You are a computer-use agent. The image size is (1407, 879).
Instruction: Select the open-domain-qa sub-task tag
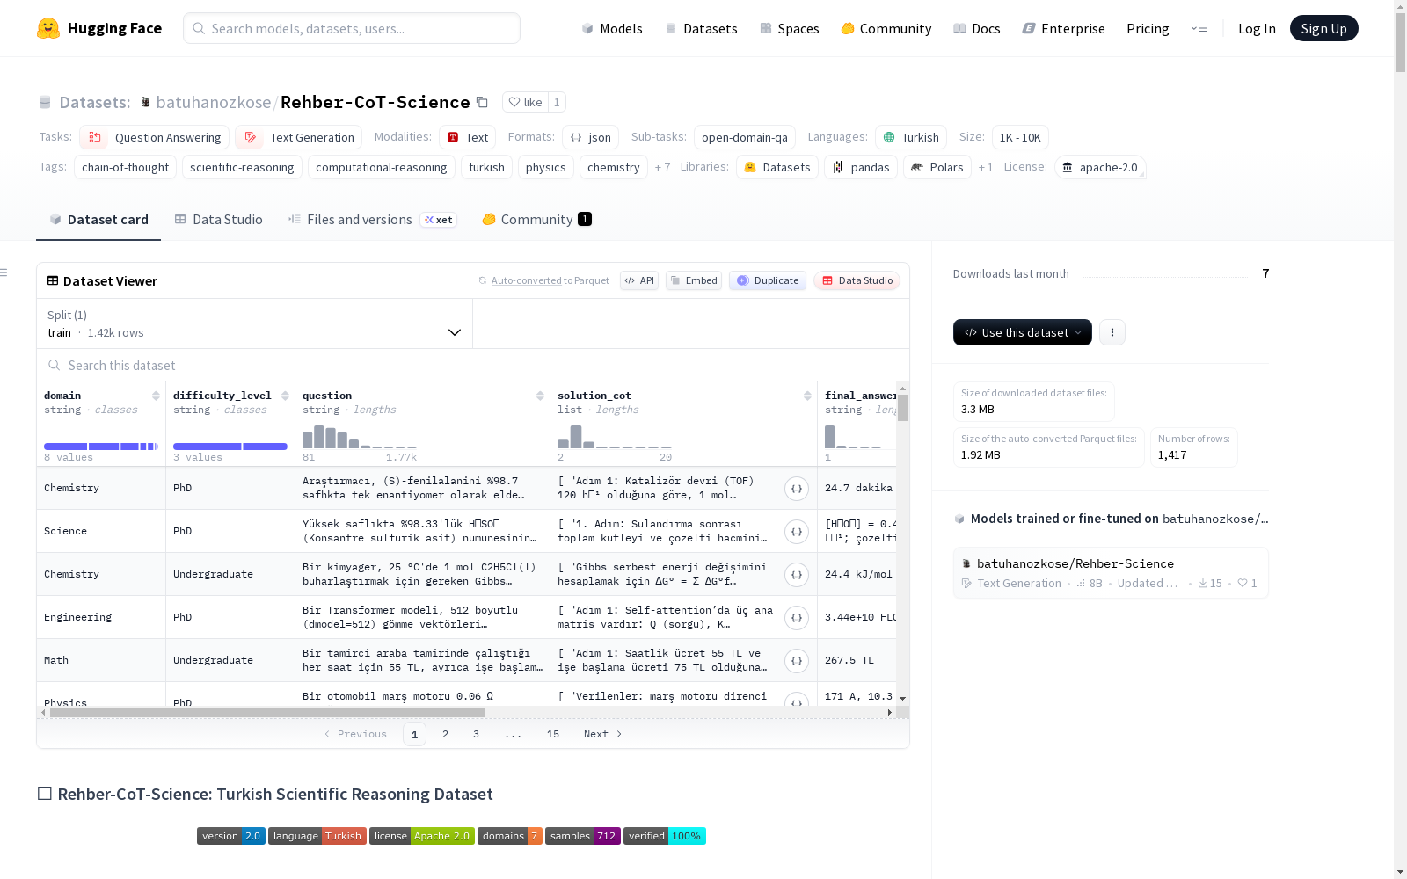pyautogui.click(x=745, y=137)
